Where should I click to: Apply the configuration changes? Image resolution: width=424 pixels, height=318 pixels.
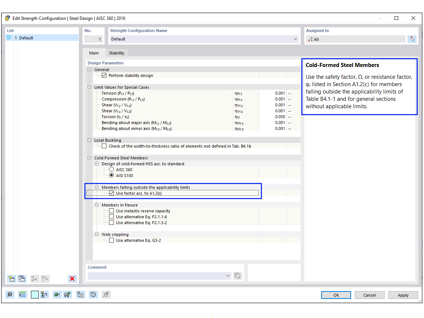[x=403, y=295]
